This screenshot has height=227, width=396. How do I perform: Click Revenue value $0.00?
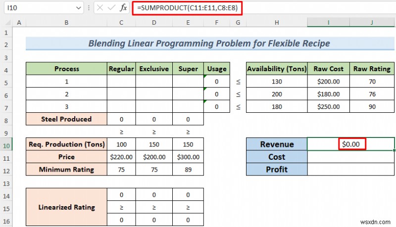pyautogui.click(x=351, y=144)
